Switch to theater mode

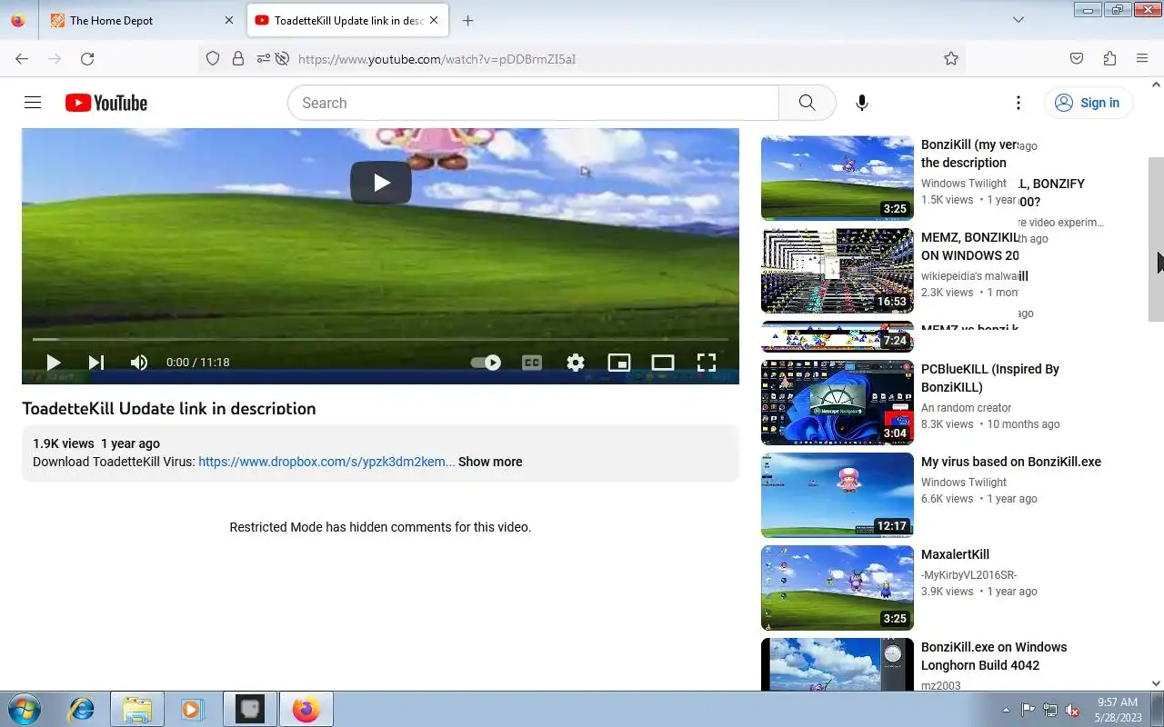pos(663,362)
